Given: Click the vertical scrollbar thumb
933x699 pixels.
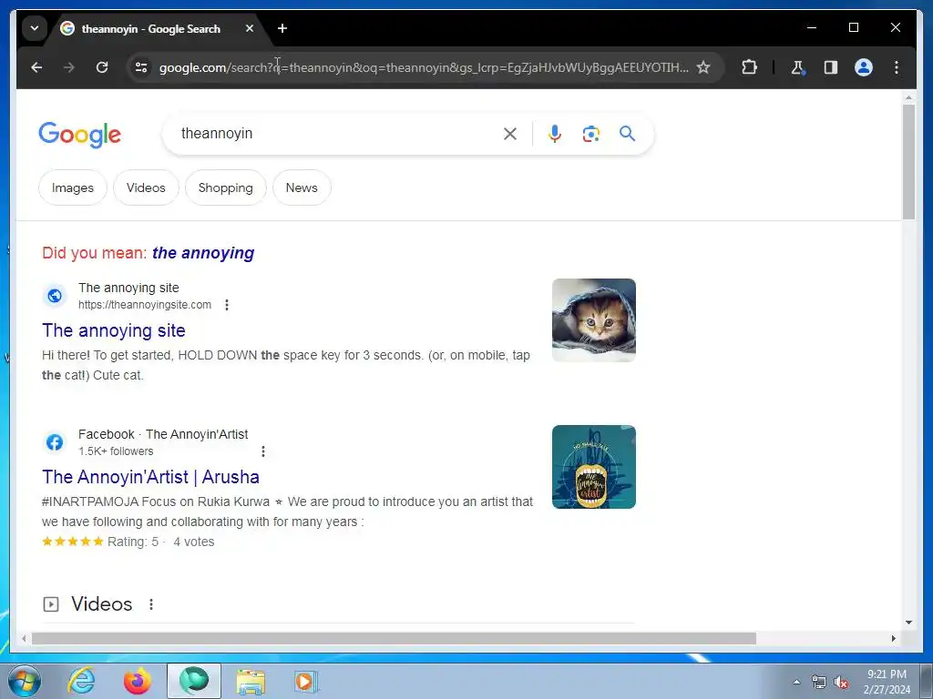Looking at the screenshot, I should pos(908,162).
